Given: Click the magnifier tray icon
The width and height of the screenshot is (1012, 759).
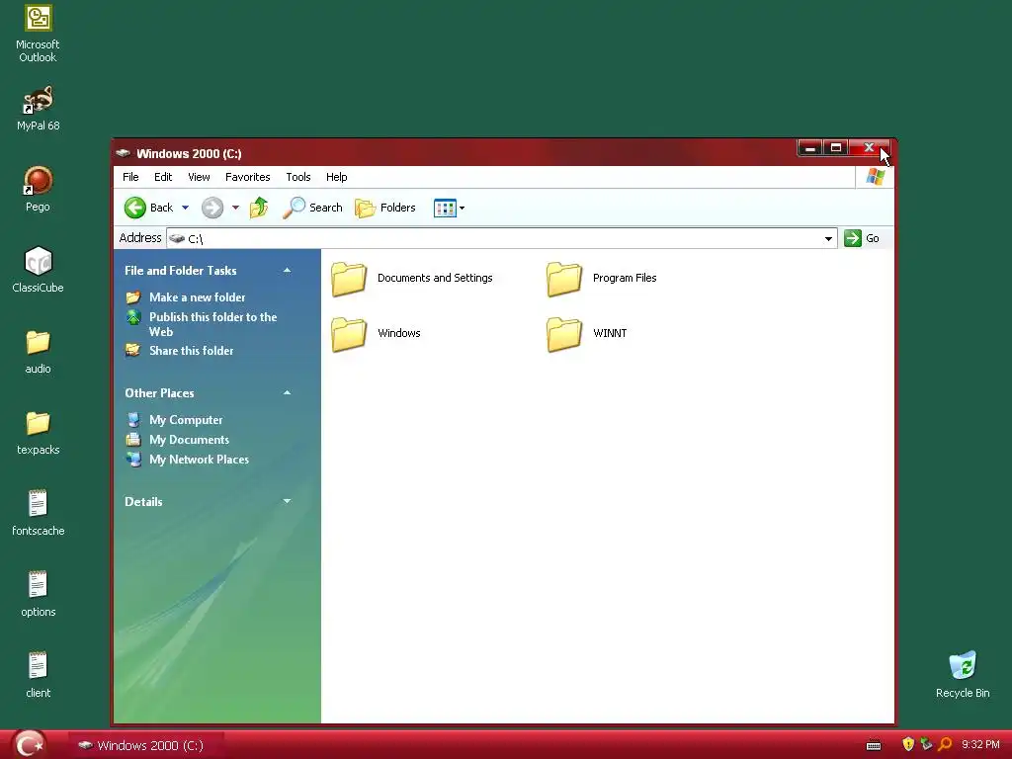Looking at the screenshot, I should (x=945, y=744).
